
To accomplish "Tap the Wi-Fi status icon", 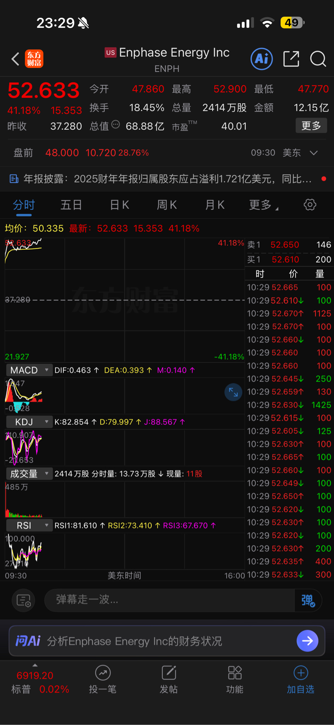I will [x=267, y=23].
